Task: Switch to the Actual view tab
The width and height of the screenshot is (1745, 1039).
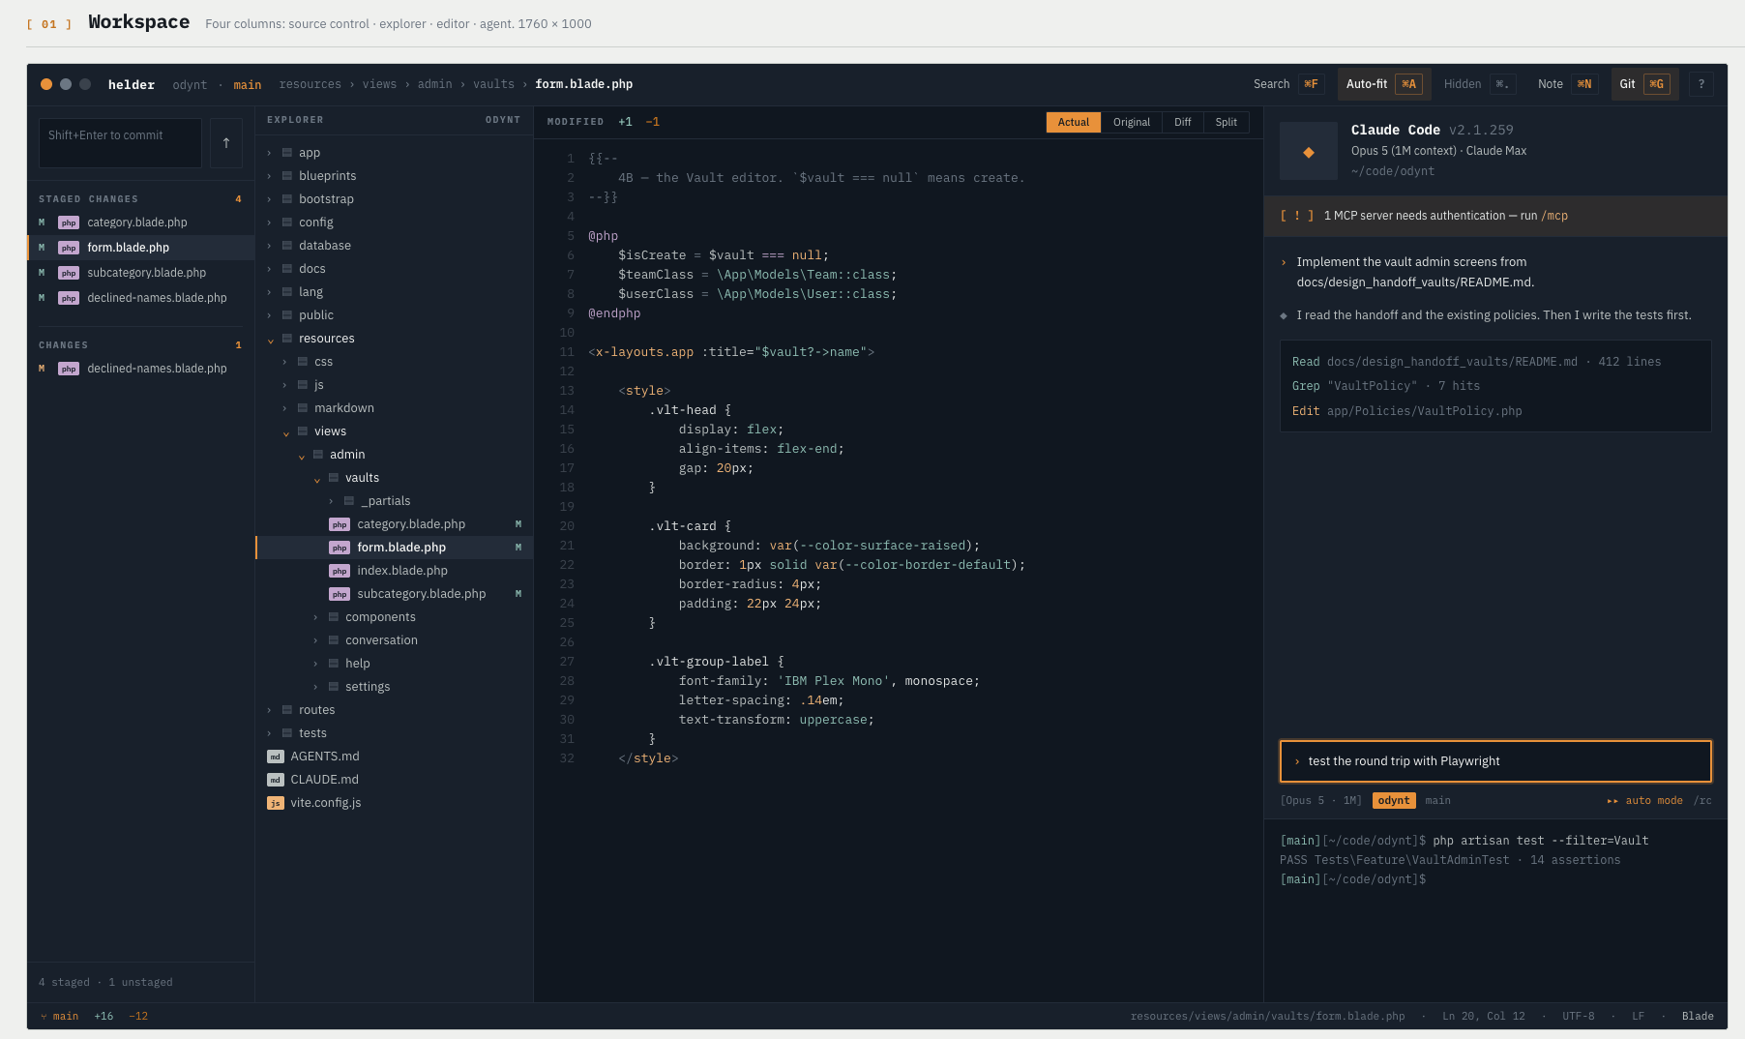Action: coord(1073,122)
